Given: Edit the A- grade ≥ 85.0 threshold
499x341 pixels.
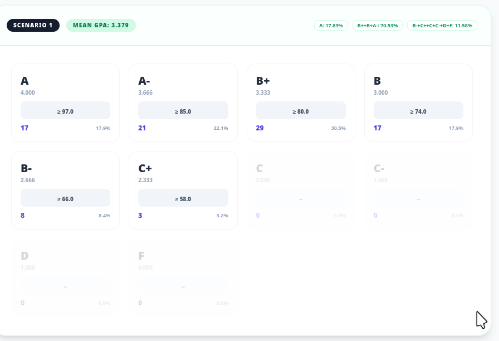Looking at the screenshot, I should (x=183, y=111).
